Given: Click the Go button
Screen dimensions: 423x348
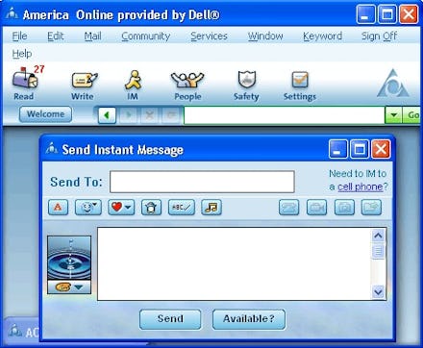Looking at the screenshot, I should tap(412, 114).
